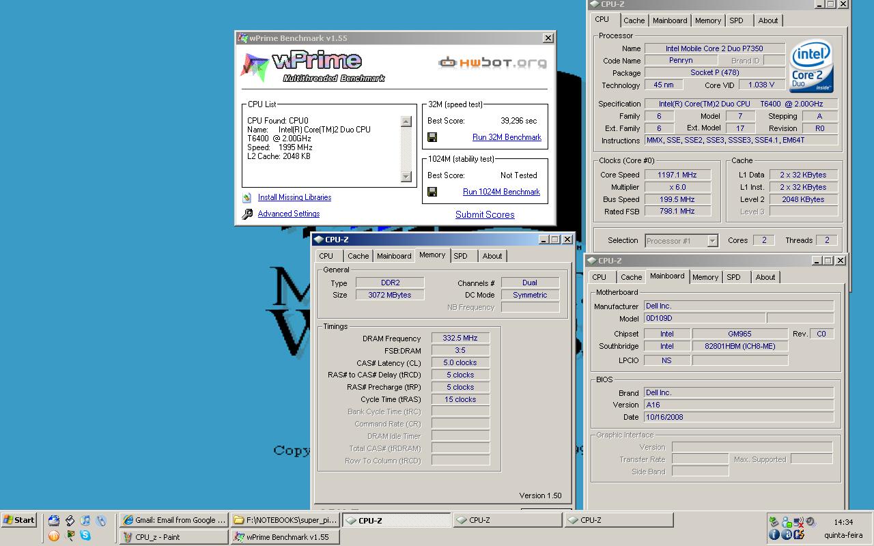
Task: Open Cache tab in Memory CPU-Z window
Action: 358,256
